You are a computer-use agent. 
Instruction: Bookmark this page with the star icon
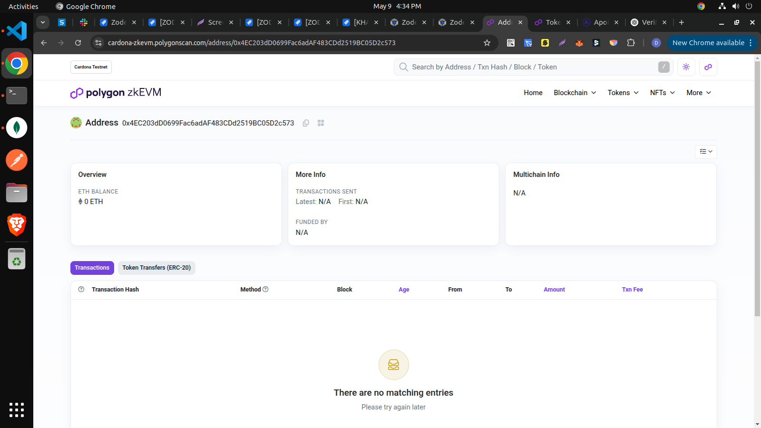click(487, 43)
